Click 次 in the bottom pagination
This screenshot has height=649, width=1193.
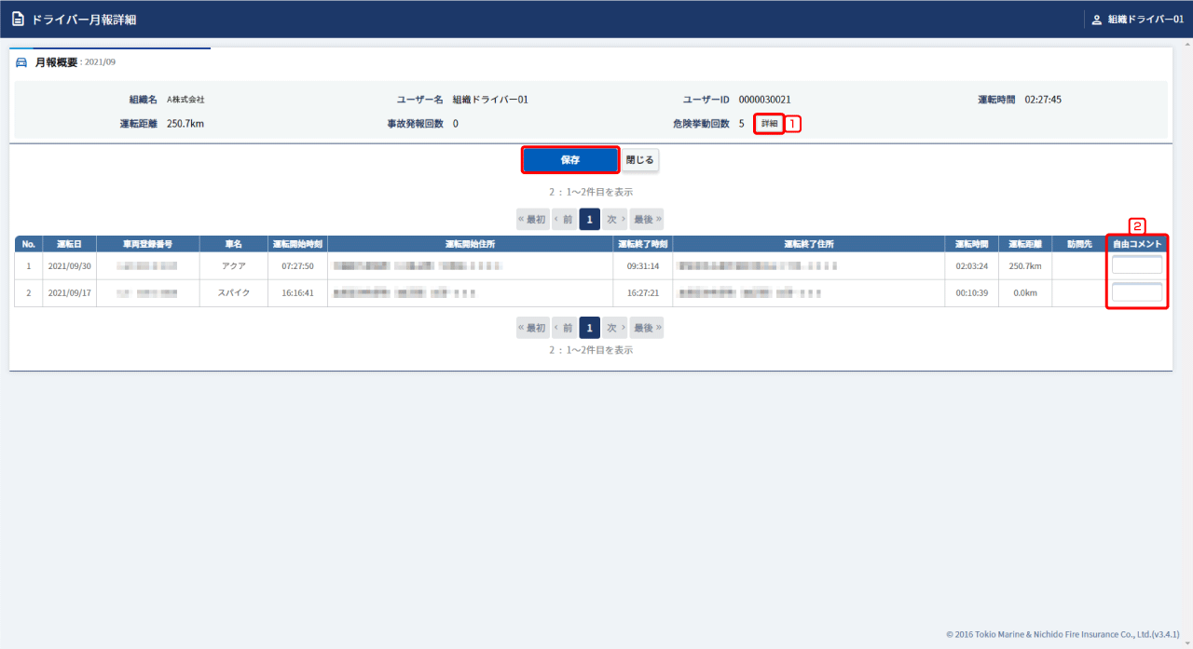tap(614, 328)
